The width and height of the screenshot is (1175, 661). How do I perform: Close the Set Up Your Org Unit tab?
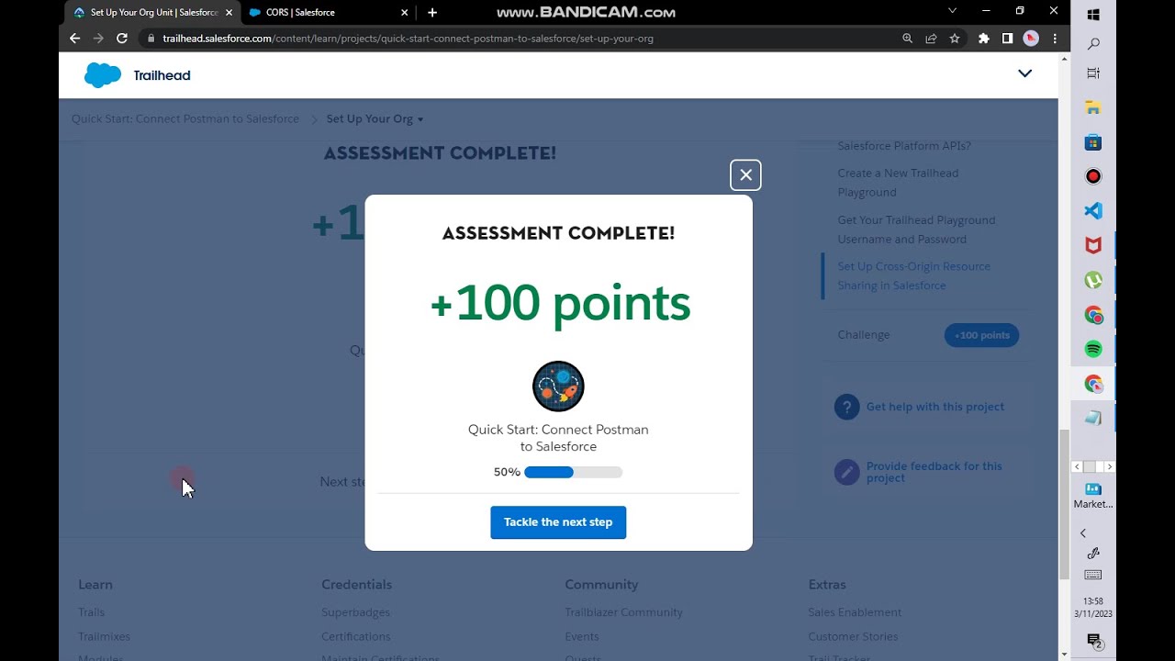(x=229, y=13)
